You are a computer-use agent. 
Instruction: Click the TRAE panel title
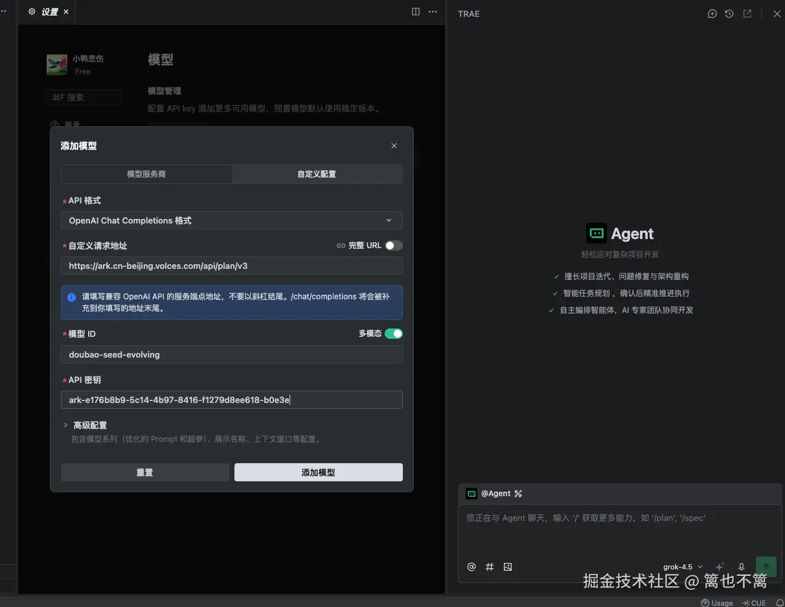click(469, 14)
